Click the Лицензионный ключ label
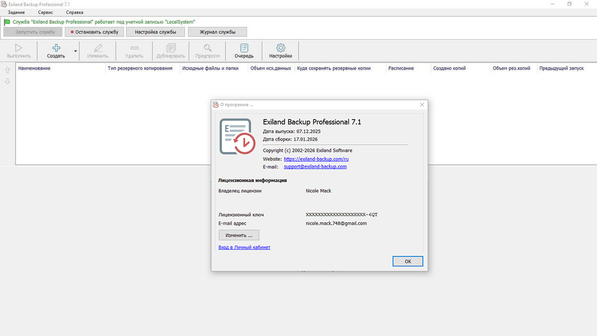The image size is (597, 336). point(241,215)
